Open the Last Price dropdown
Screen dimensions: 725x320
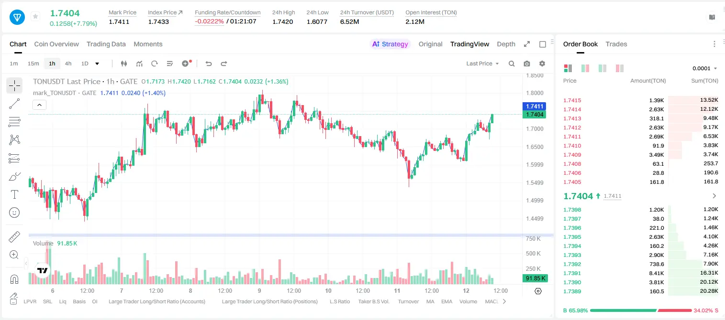(x=482, y=64)
